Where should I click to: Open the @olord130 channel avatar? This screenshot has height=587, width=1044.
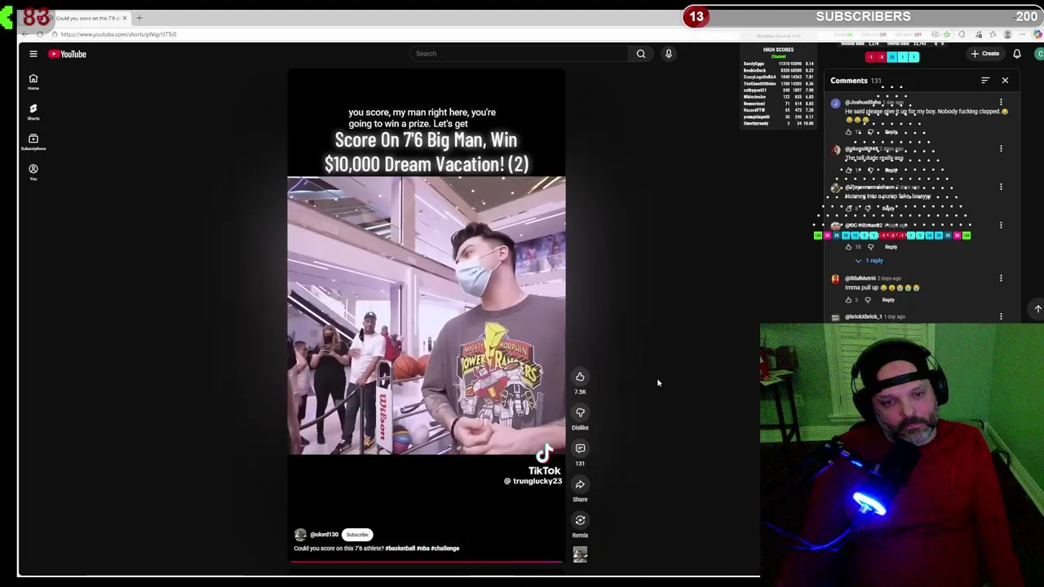point(300,535)
